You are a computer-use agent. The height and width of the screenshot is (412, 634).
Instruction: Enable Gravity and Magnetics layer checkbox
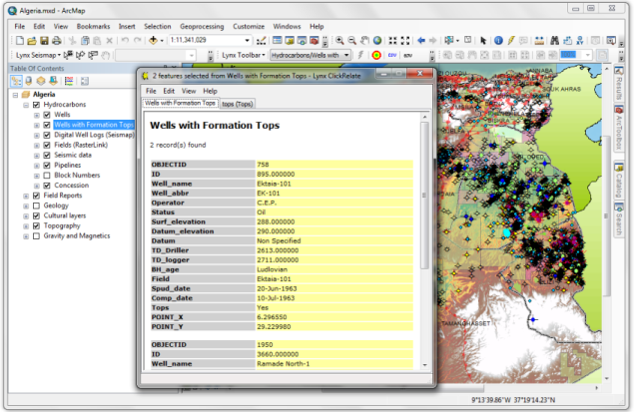coord(36,235)
